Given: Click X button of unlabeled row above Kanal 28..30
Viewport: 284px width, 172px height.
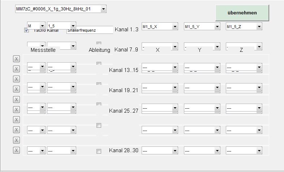Looking at the screenshot, I should pos(16,130).
